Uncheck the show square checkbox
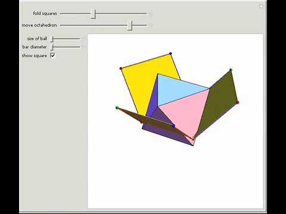This screenshot has height=214, width=286. (x=52, y=55)
